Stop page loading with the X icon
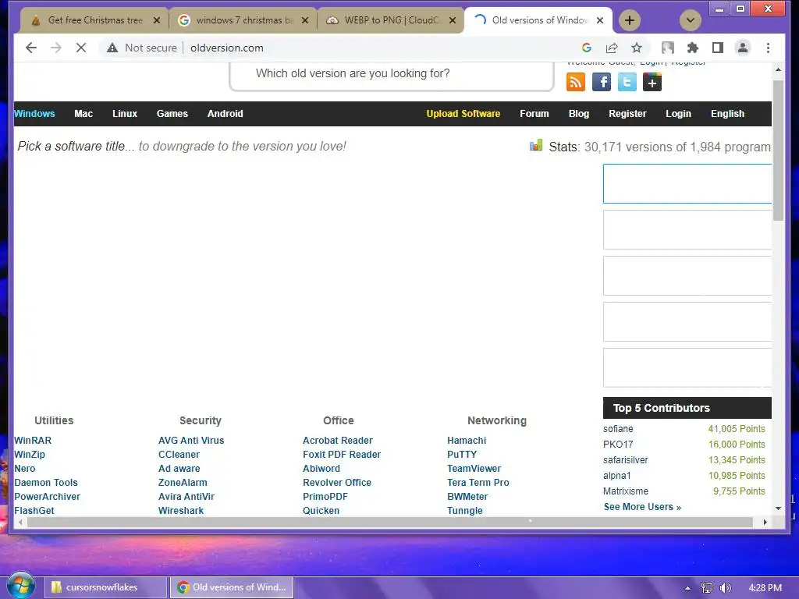Viewport: 799px width, 599px height. point(81,48)
